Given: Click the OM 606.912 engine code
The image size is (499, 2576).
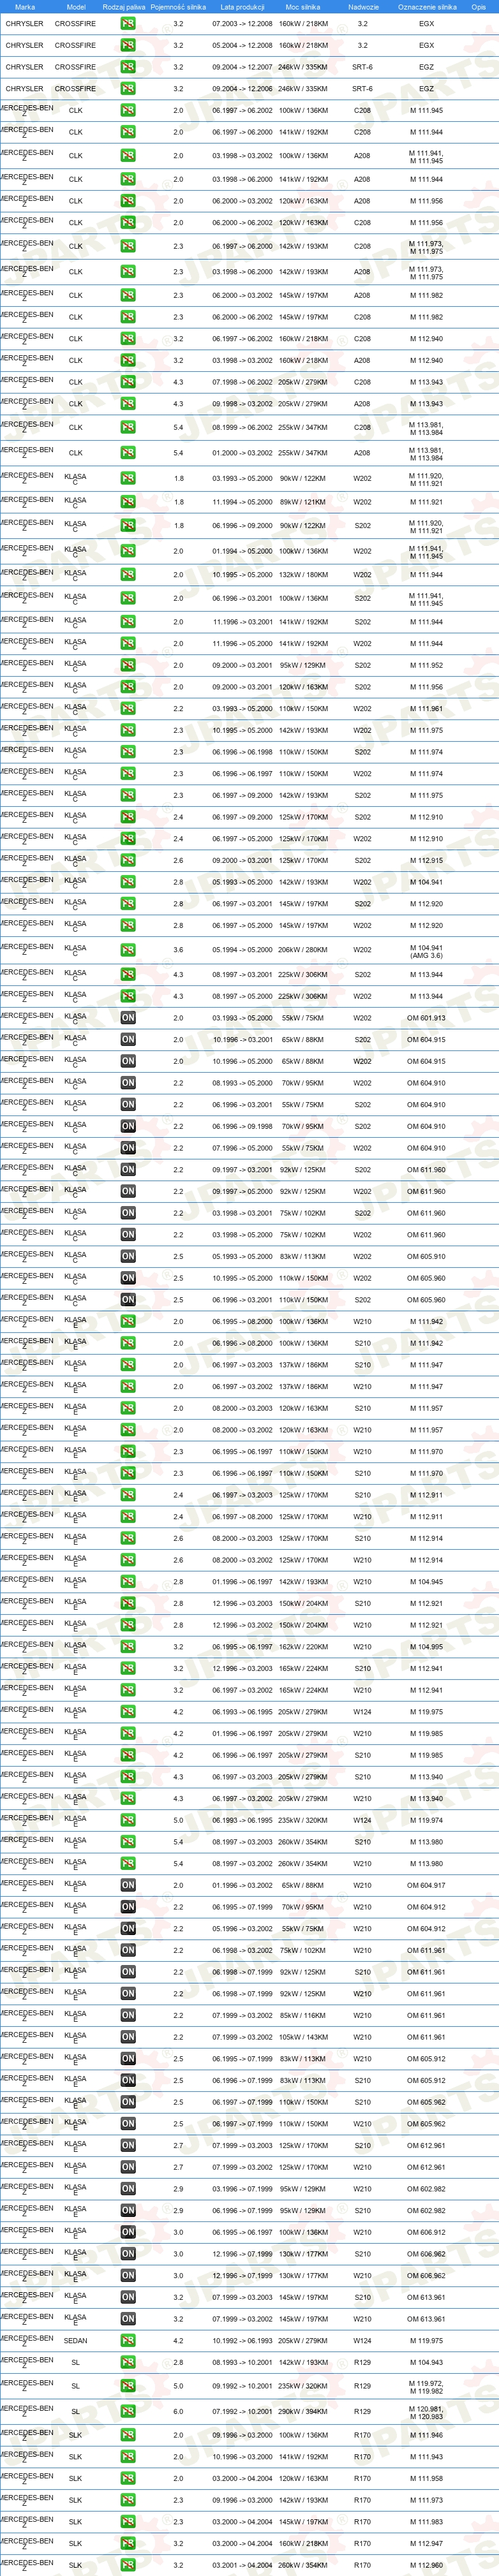Looking at the screenshot, I should pos(427,2232).
